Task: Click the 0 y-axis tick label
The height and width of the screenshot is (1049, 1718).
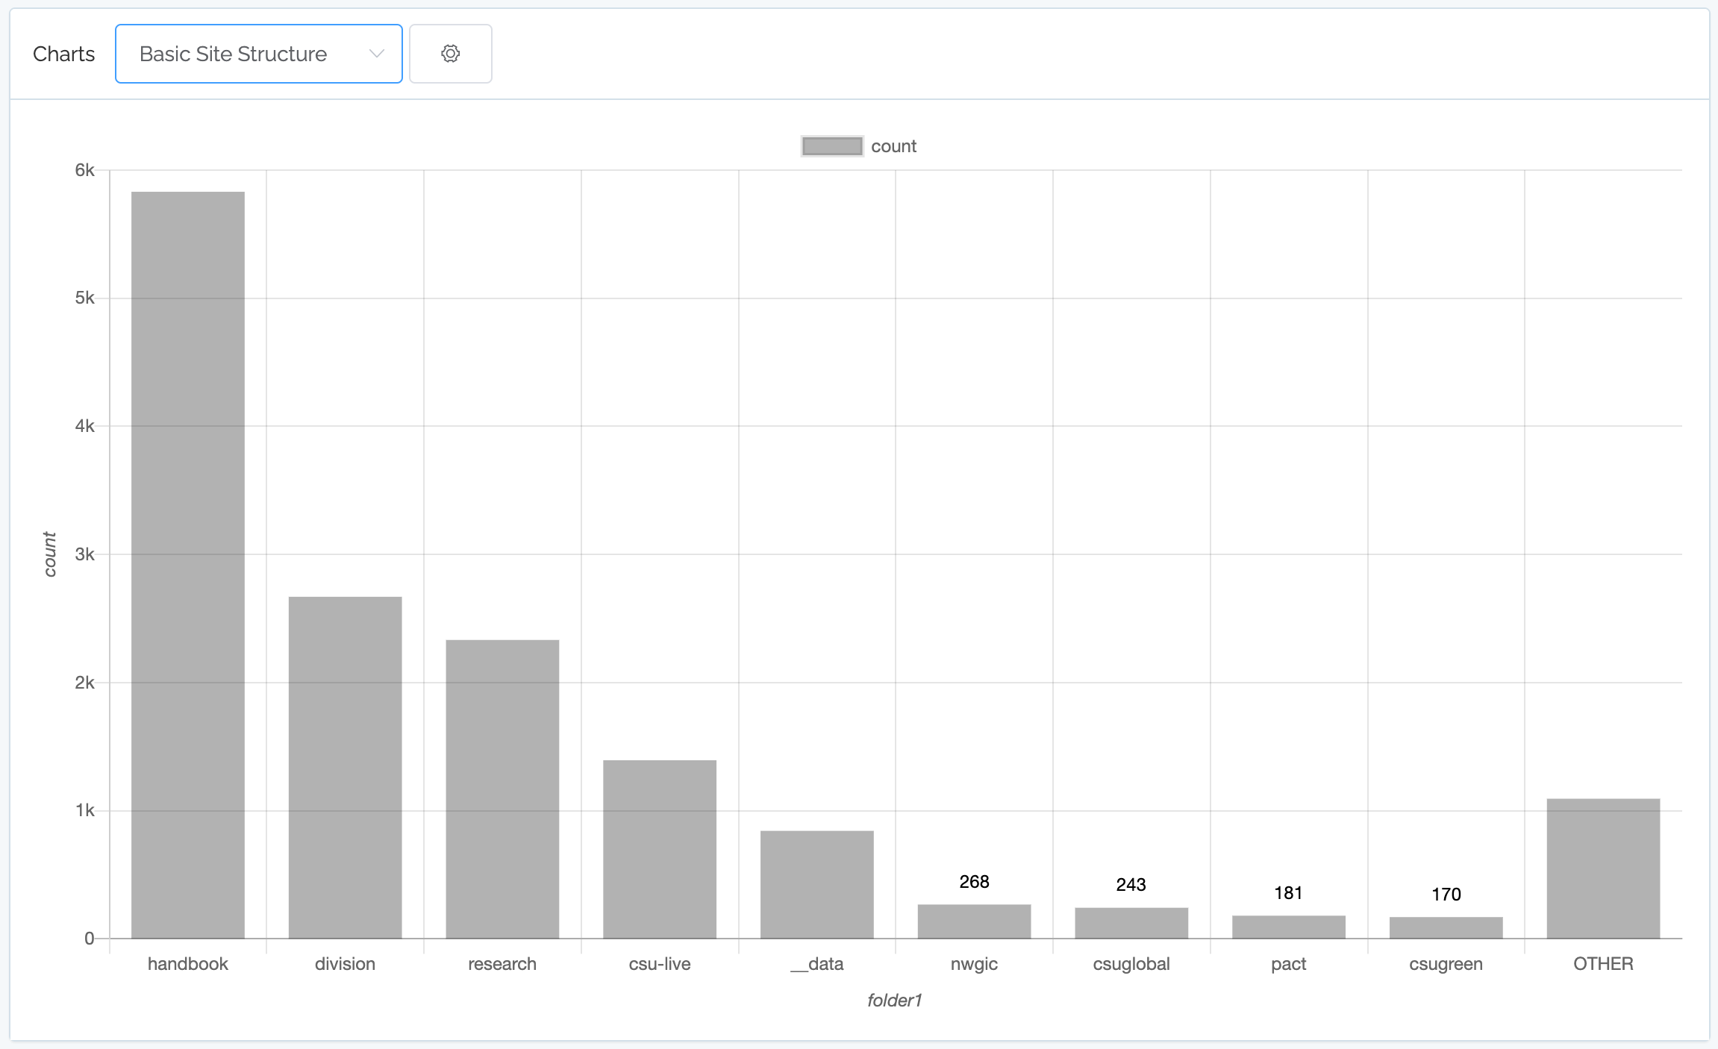Action: [90, 939]
